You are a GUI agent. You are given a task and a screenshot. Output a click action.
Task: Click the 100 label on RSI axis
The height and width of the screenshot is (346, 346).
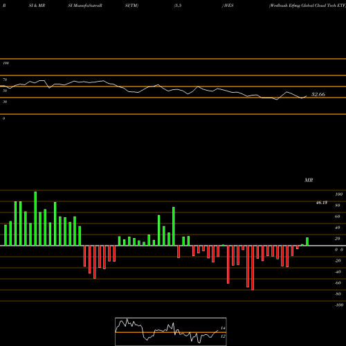click(x=6, y=63)
